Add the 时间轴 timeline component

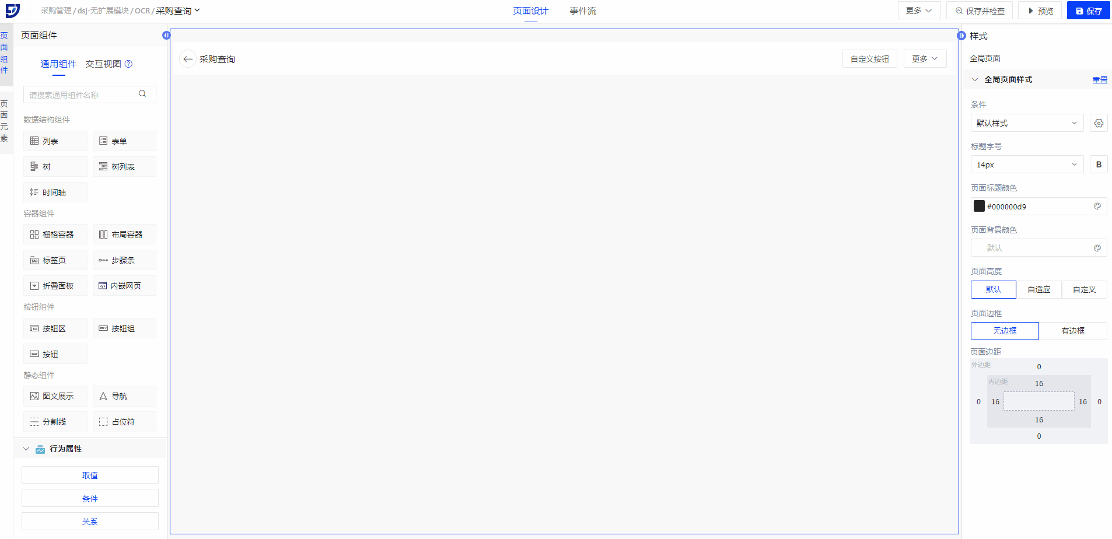pos(55,192)
